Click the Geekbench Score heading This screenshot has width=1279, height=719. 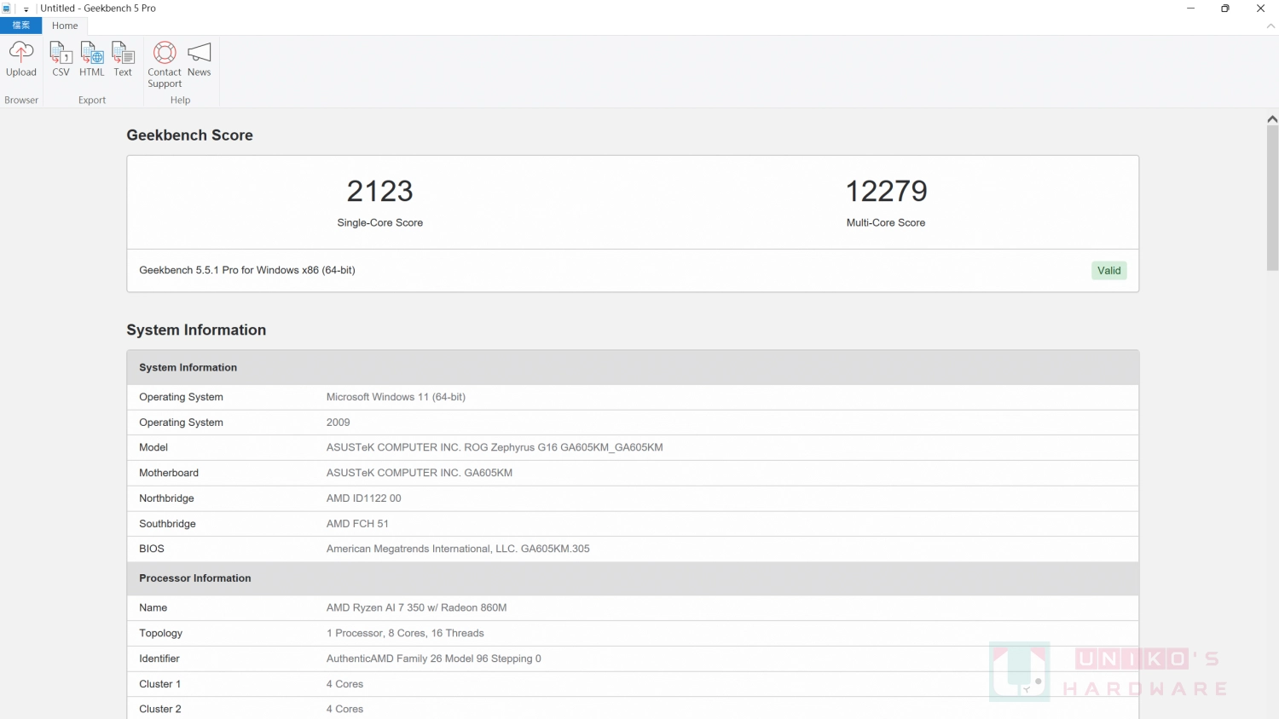tap(189, 135)
